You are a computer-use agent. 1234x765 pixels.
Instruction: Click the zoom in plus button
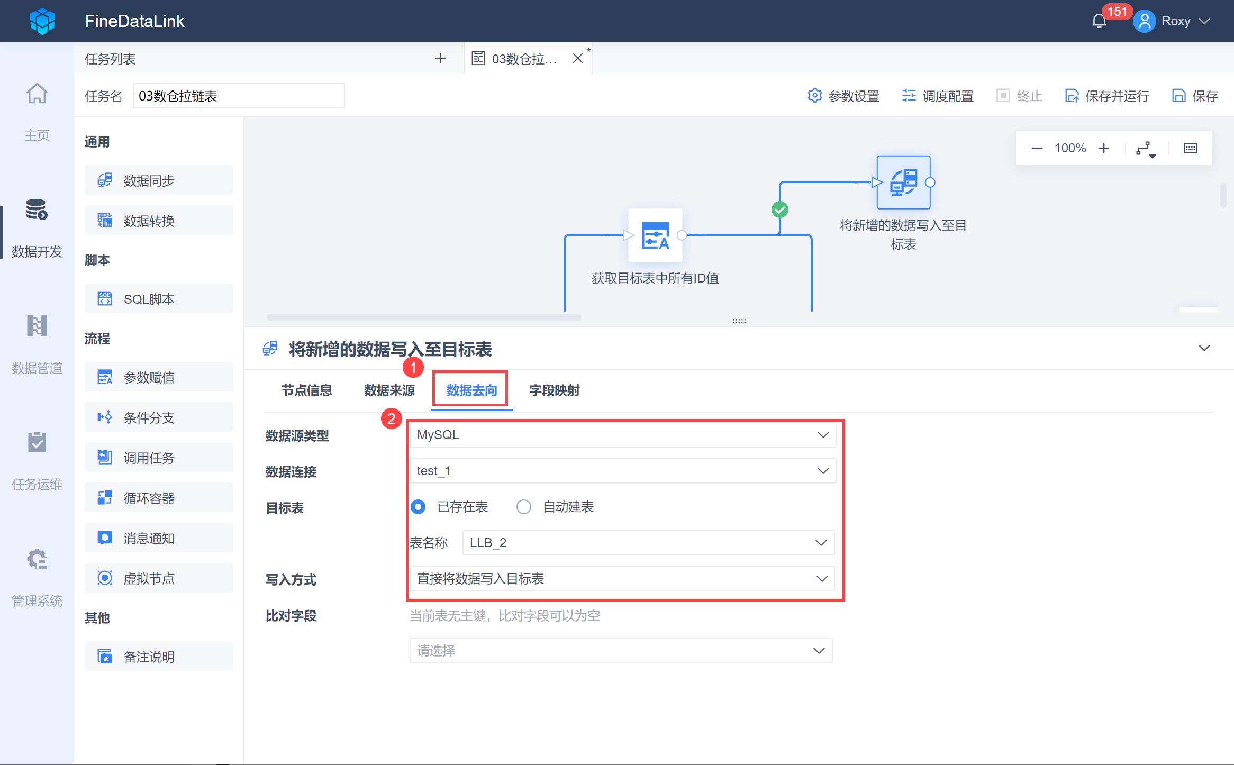[1104, 149]
